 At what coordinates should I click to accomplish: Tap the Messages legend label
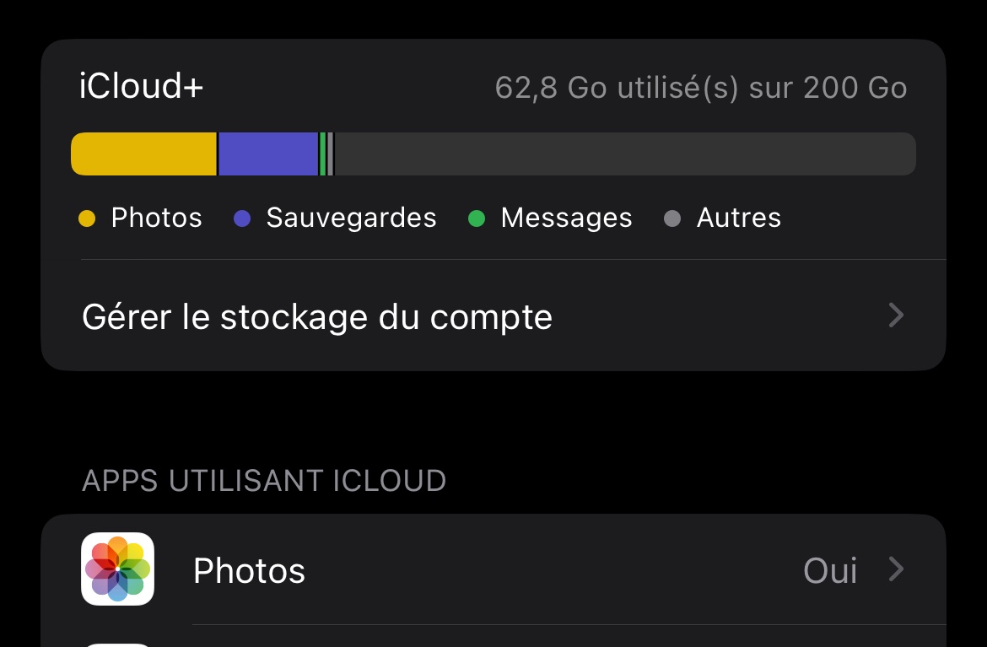click(566, 218)
